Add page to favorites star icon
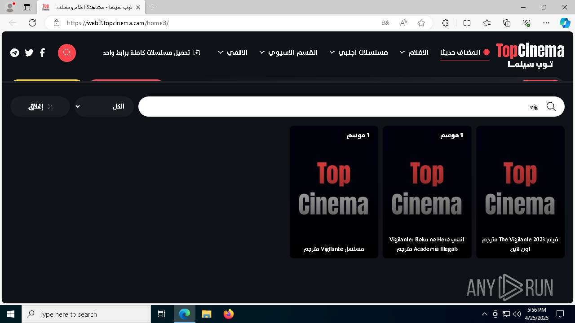The image size is (575, 323). pyautogui.click(x=421, y=23)
